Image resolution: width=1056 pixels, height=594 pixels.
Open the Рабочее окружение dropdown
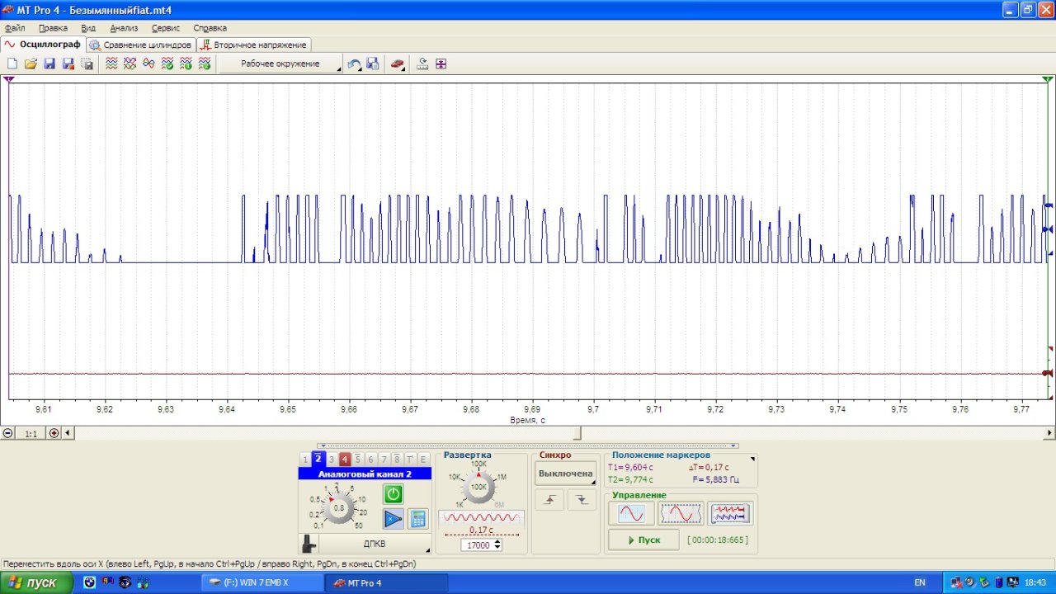[x=280, y=64]
